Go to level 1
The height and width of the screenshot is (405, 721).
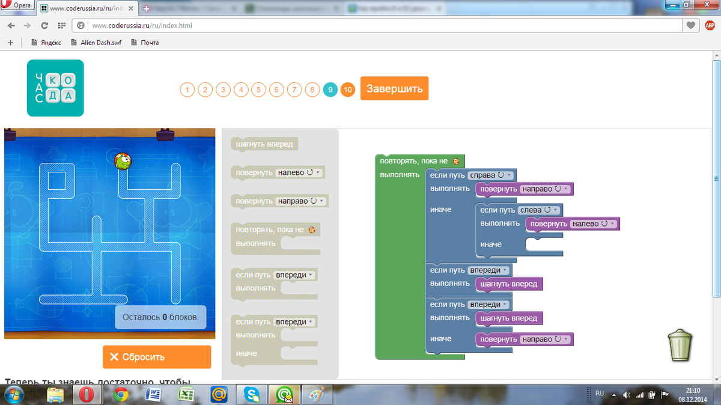tap(187, 90)
